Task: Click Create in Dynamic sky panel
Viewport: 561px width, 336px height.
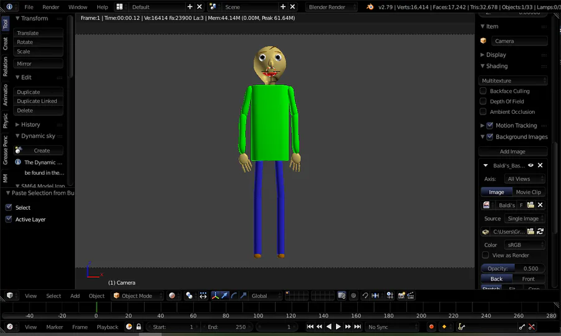Action: pyautogui.click(x=38, y=151)
